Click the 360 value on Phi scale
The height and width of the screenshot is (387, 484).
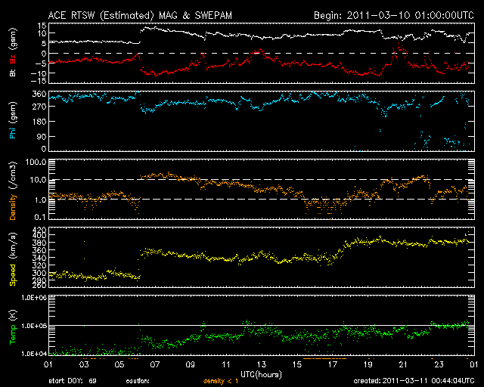[39, 94]
